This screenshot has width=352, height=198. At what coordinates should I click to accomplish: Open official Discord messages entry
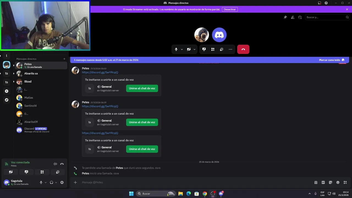(41, 130)
